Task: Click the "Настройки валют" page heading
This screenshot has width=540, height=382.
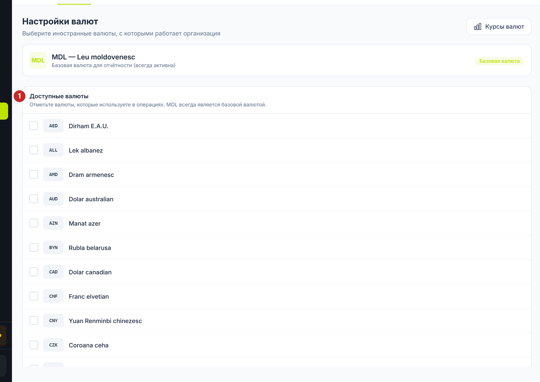Action: pyautogui.click(x=60, y=22)
